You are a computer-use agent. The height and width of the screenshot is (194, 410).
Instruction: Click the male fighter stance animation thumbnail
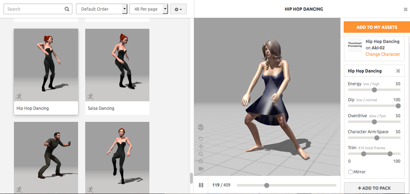[x=46, y=157]
